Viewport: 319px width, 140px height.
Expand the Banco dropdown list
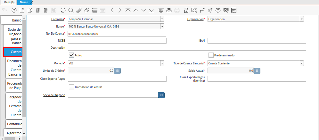[162, 26]
